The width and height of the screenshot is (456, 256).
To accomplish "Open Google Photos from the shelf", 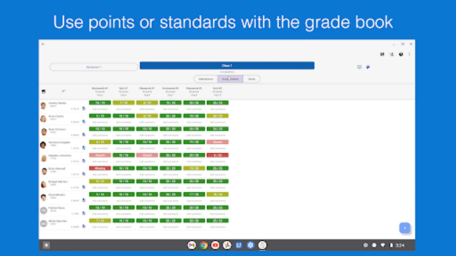I will 227,245.
